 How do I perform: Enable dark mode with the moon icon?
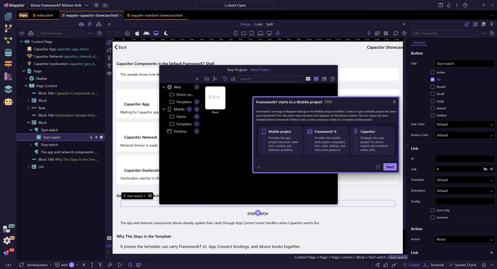click(166, 33)
